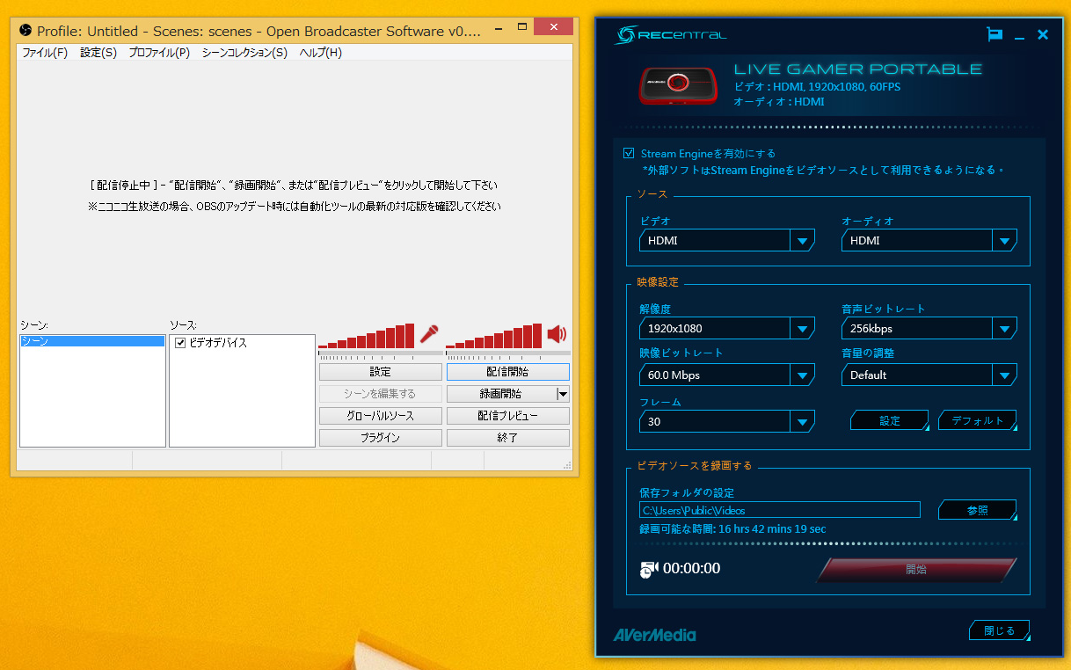Click the OBS logo in the title bar

[25, 31]
